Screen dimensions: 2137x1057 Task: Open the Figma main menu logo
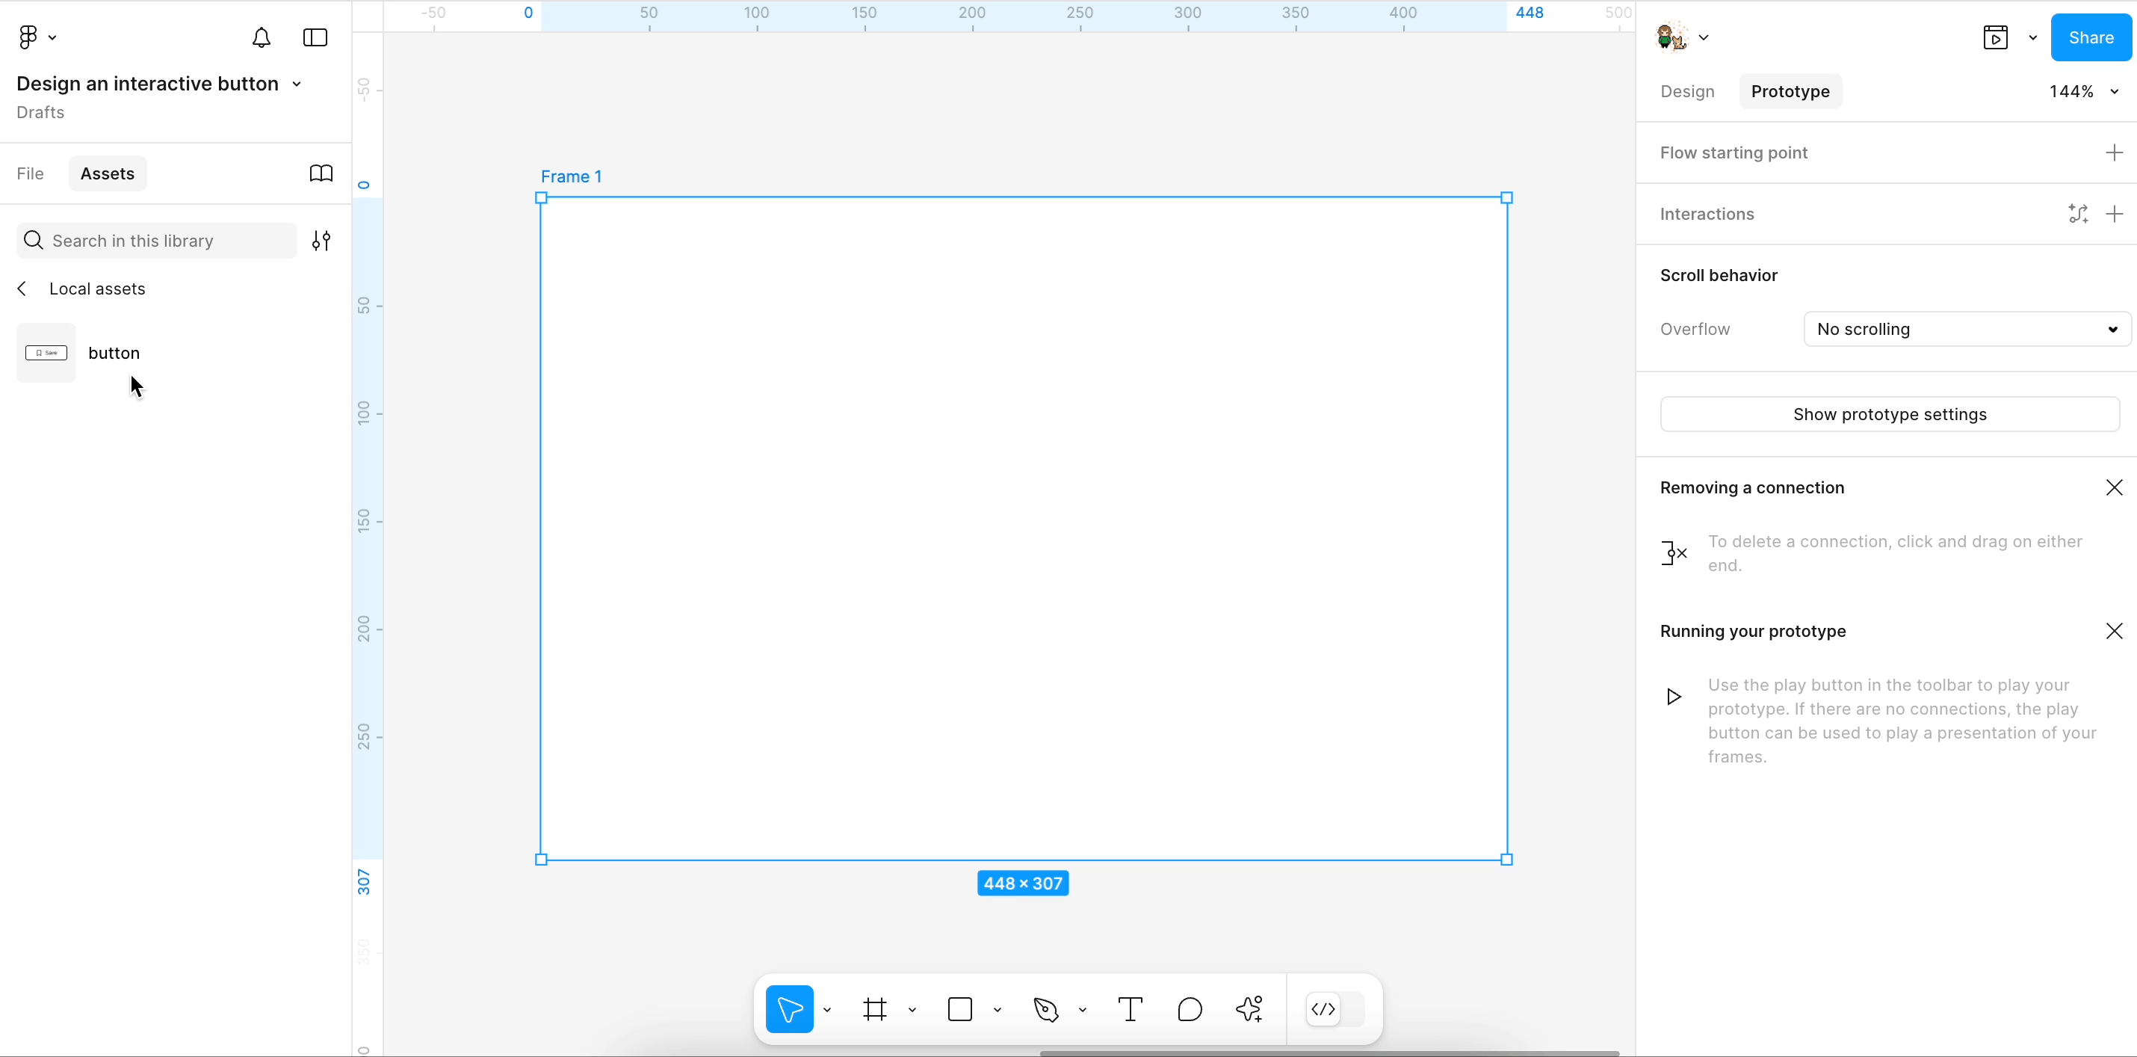coord(28,37)
